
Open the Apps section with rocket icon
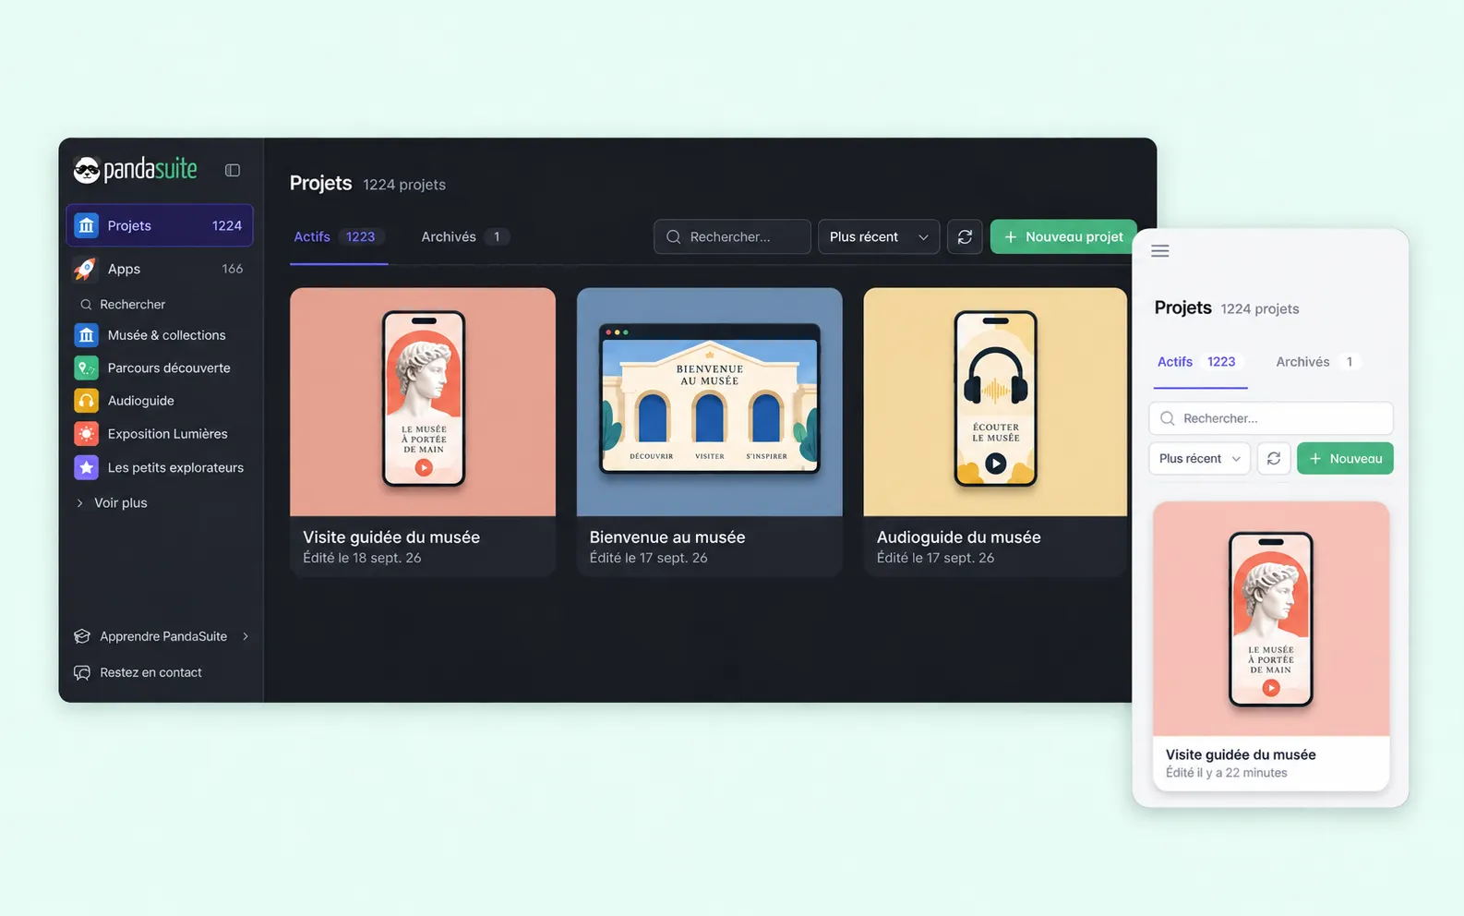[x=160, y=269]
